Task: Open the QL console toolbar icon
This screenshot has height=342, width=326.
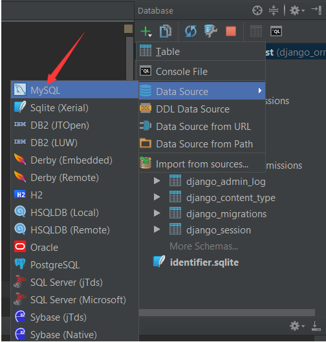Action: pos(276,31)
